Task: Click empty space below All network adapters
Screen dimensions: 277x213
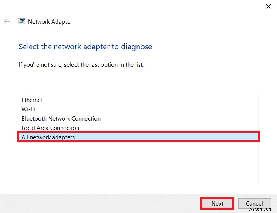Action: coord(140,163)
